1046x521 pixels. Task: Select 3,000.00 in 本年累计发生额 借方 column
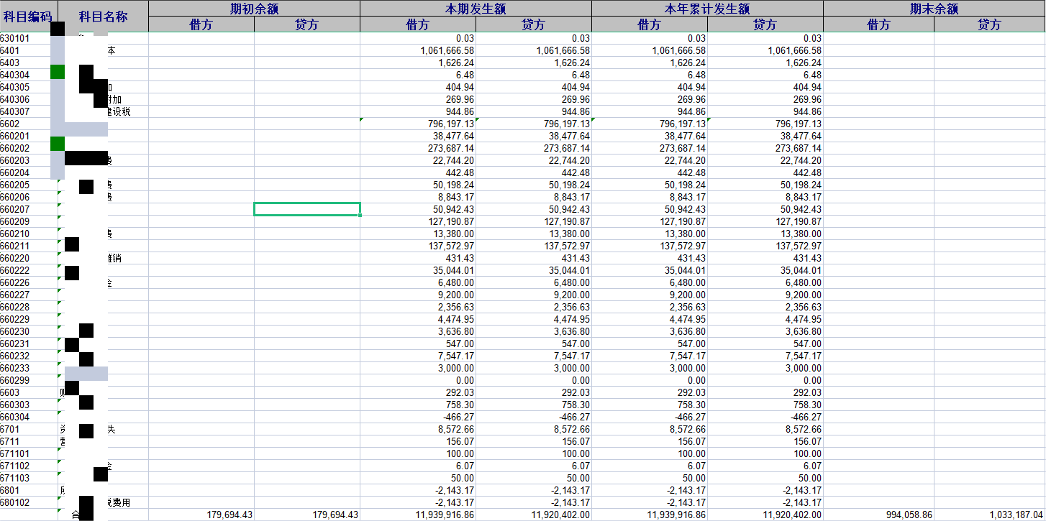point(688,368)
